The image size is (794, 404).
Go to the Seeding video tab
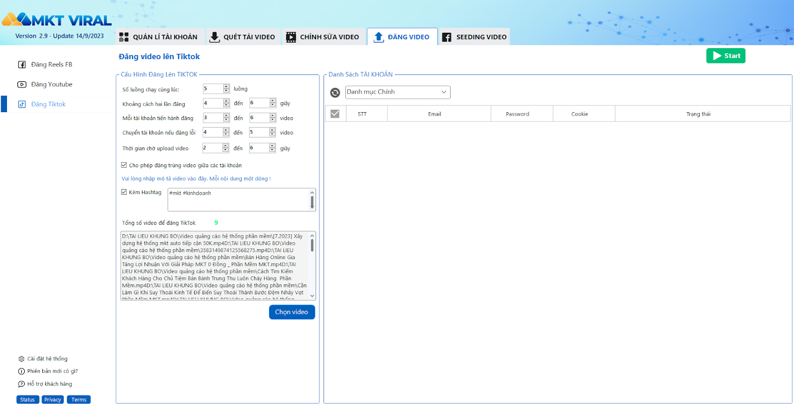point(474,37)
